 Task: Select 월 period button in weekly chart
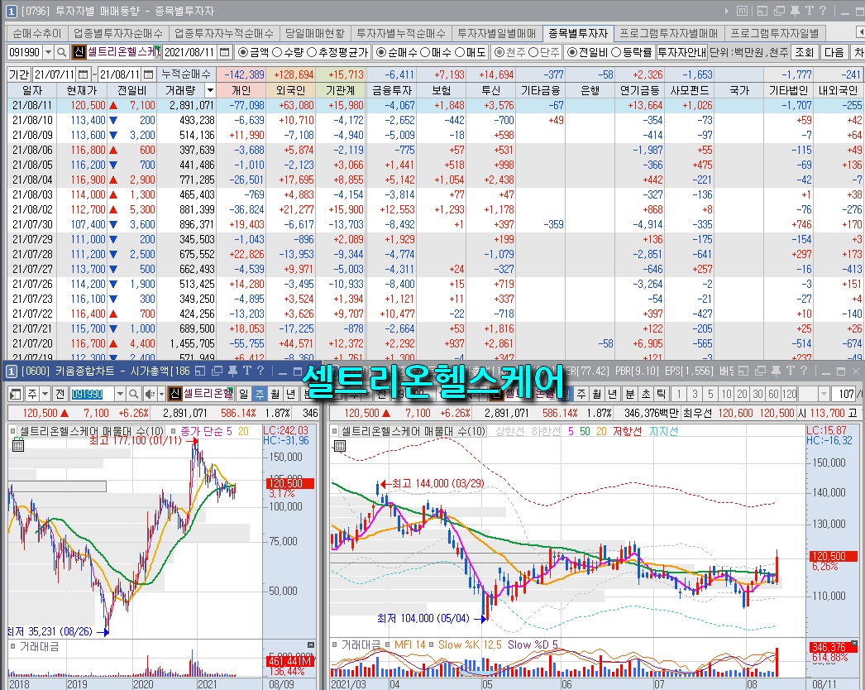(x=275, y=394)
